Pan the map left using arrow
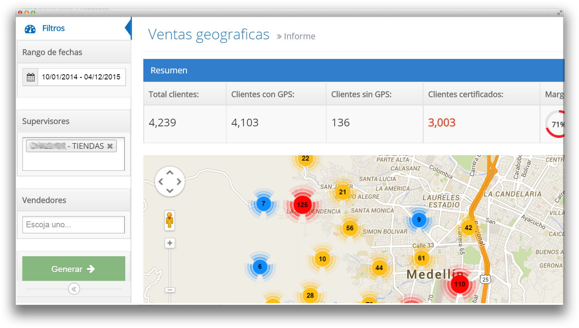Screen dimensions: 579x328 pyautogui.click(x=161, y=182)
